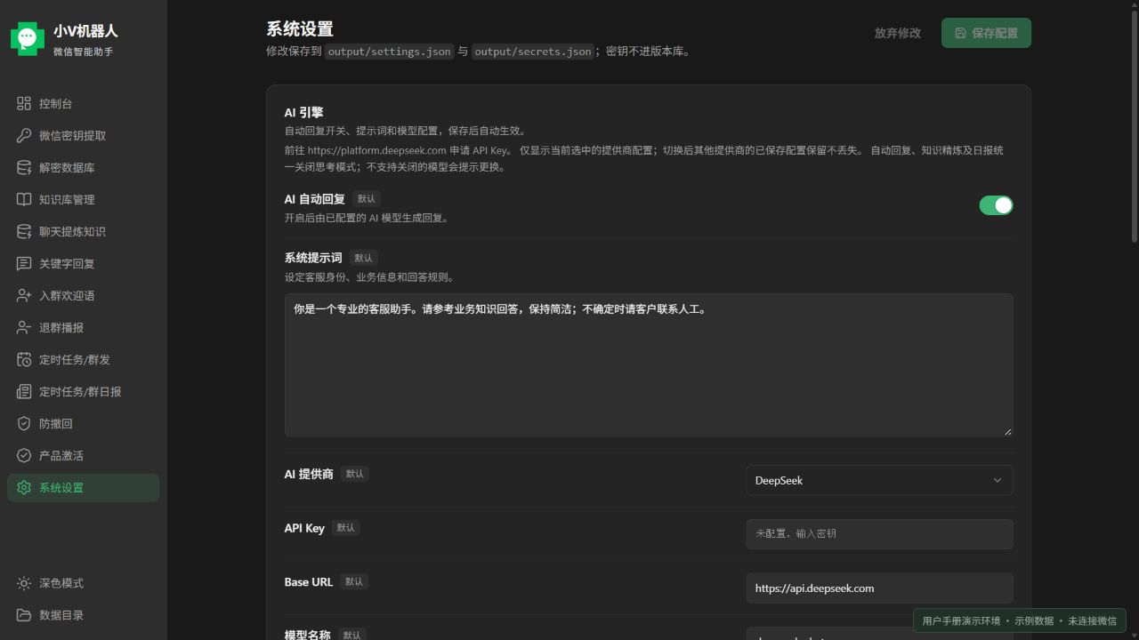1139x640 pixels.
Task: Click the 产品激活 check badge icon
Action: 24,456
